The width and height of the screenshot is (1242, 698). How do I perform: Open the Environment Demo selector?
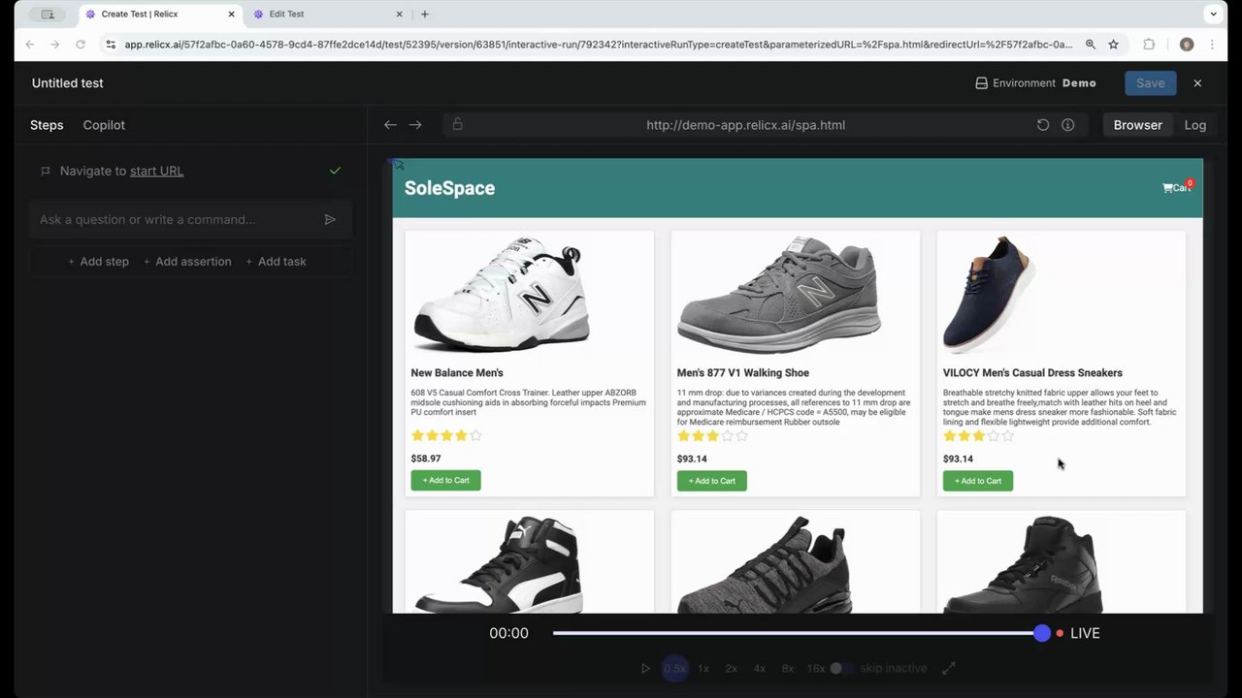pyautogui.click(x=1035, y=83)
